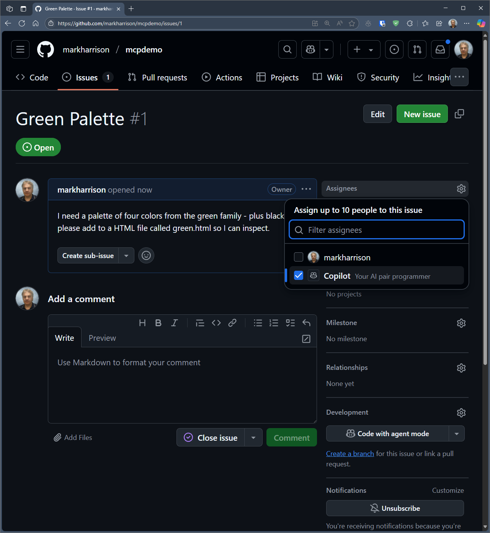
Task: Apply bold formatting in comment toolbar
Action: (158, 323)
